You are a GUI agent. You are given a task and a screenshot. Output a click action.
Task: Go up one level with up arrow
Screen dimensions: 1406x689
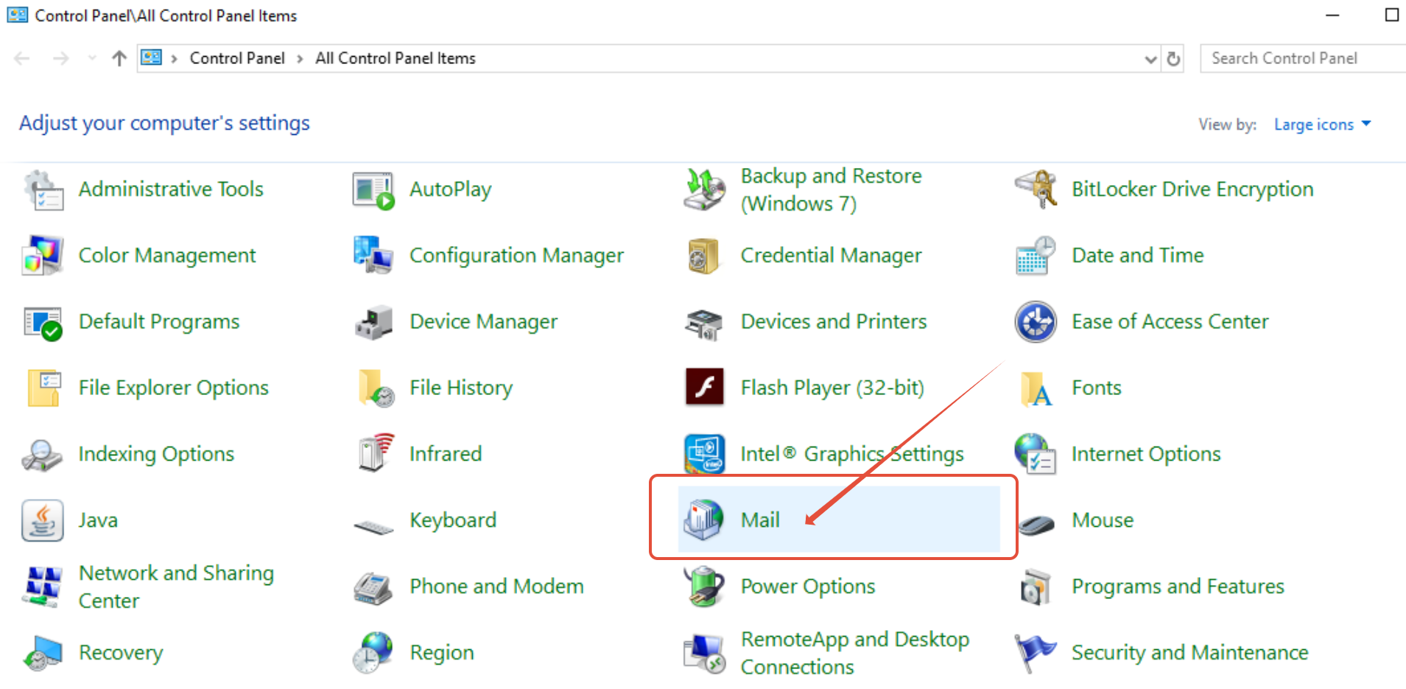click(119, 58)
